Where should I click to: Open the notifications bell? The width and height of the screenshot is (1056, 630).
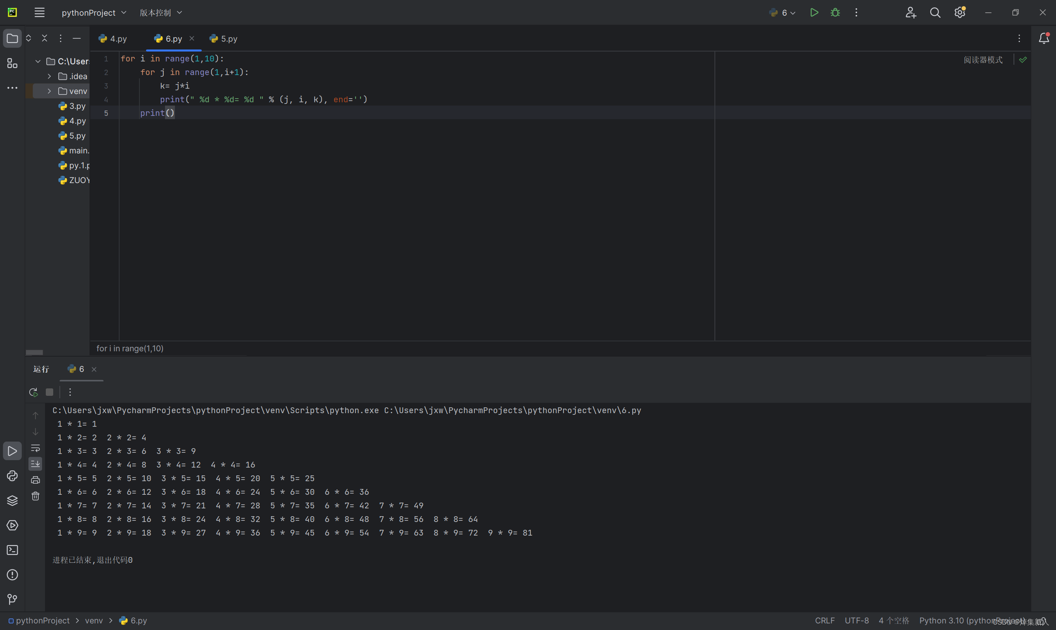point(1044,39)
